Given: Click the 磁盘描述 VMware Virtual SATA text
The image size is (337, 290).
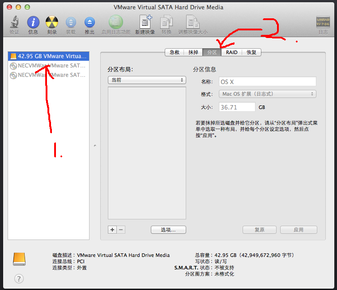Looking at the screenshot, I should tap(111, 255).
